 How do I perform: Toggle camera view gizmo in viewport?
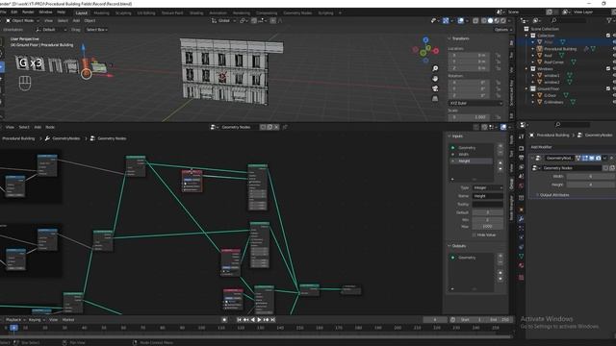[435, 88]
